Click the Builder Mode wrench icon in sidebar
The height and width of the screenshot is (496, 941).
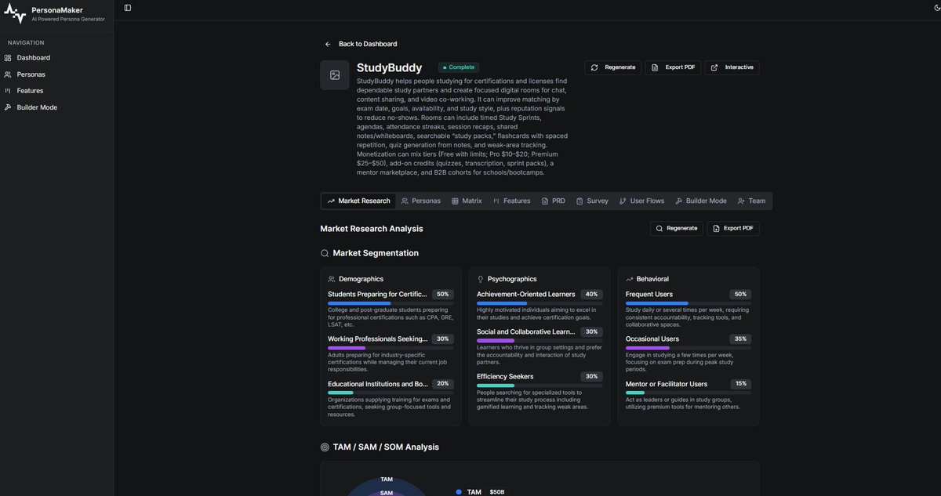pos(8,107)
